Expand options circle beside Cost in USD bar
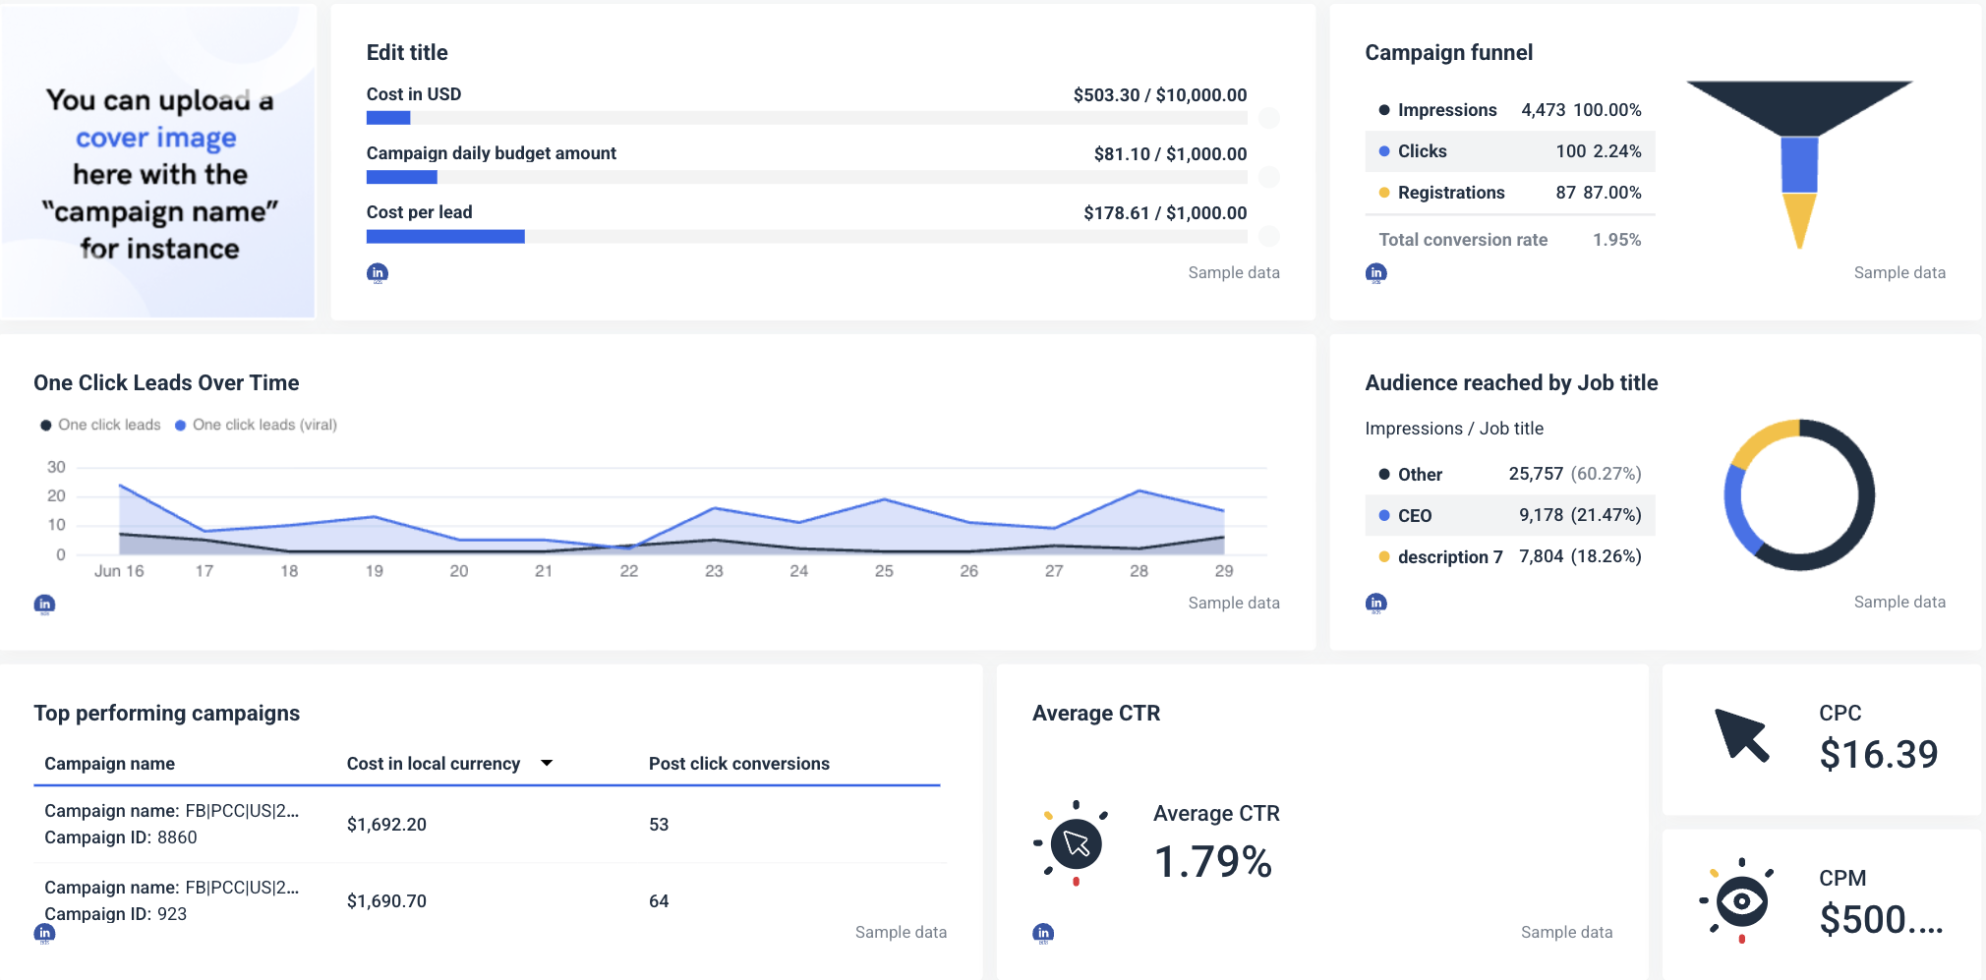This screenshot has width=1986, height=980. pyautogui.click(x=1271, y=118)
